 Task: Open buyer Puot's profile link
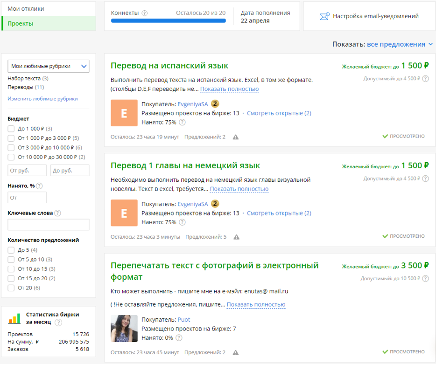point(184,320)
